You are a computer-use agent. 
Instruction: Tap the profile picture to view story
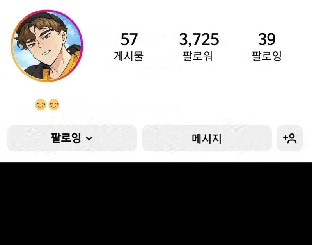click(47, 46)
